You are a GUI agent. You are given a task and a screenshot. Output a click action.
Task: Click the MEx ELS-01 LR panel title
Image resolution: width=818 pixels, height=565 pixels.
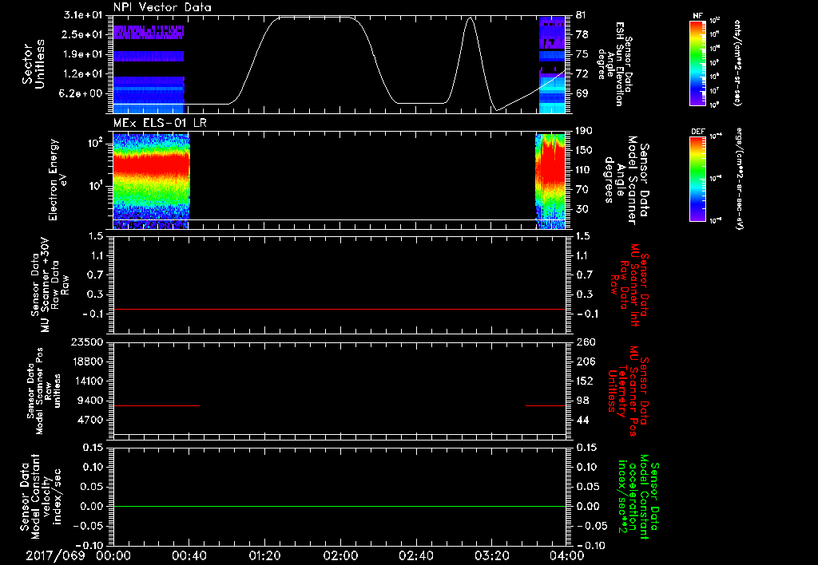[161, 123]
